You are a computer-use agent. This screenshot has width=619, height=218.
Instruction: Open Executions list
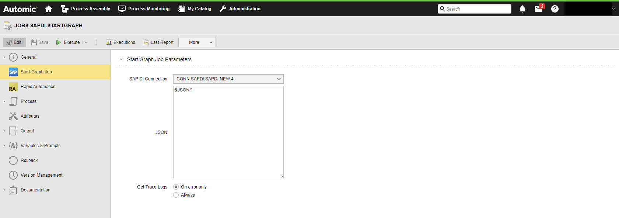(x=120, y=42)
